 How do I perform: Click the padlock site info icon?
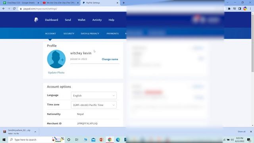[x=21, y=9]
